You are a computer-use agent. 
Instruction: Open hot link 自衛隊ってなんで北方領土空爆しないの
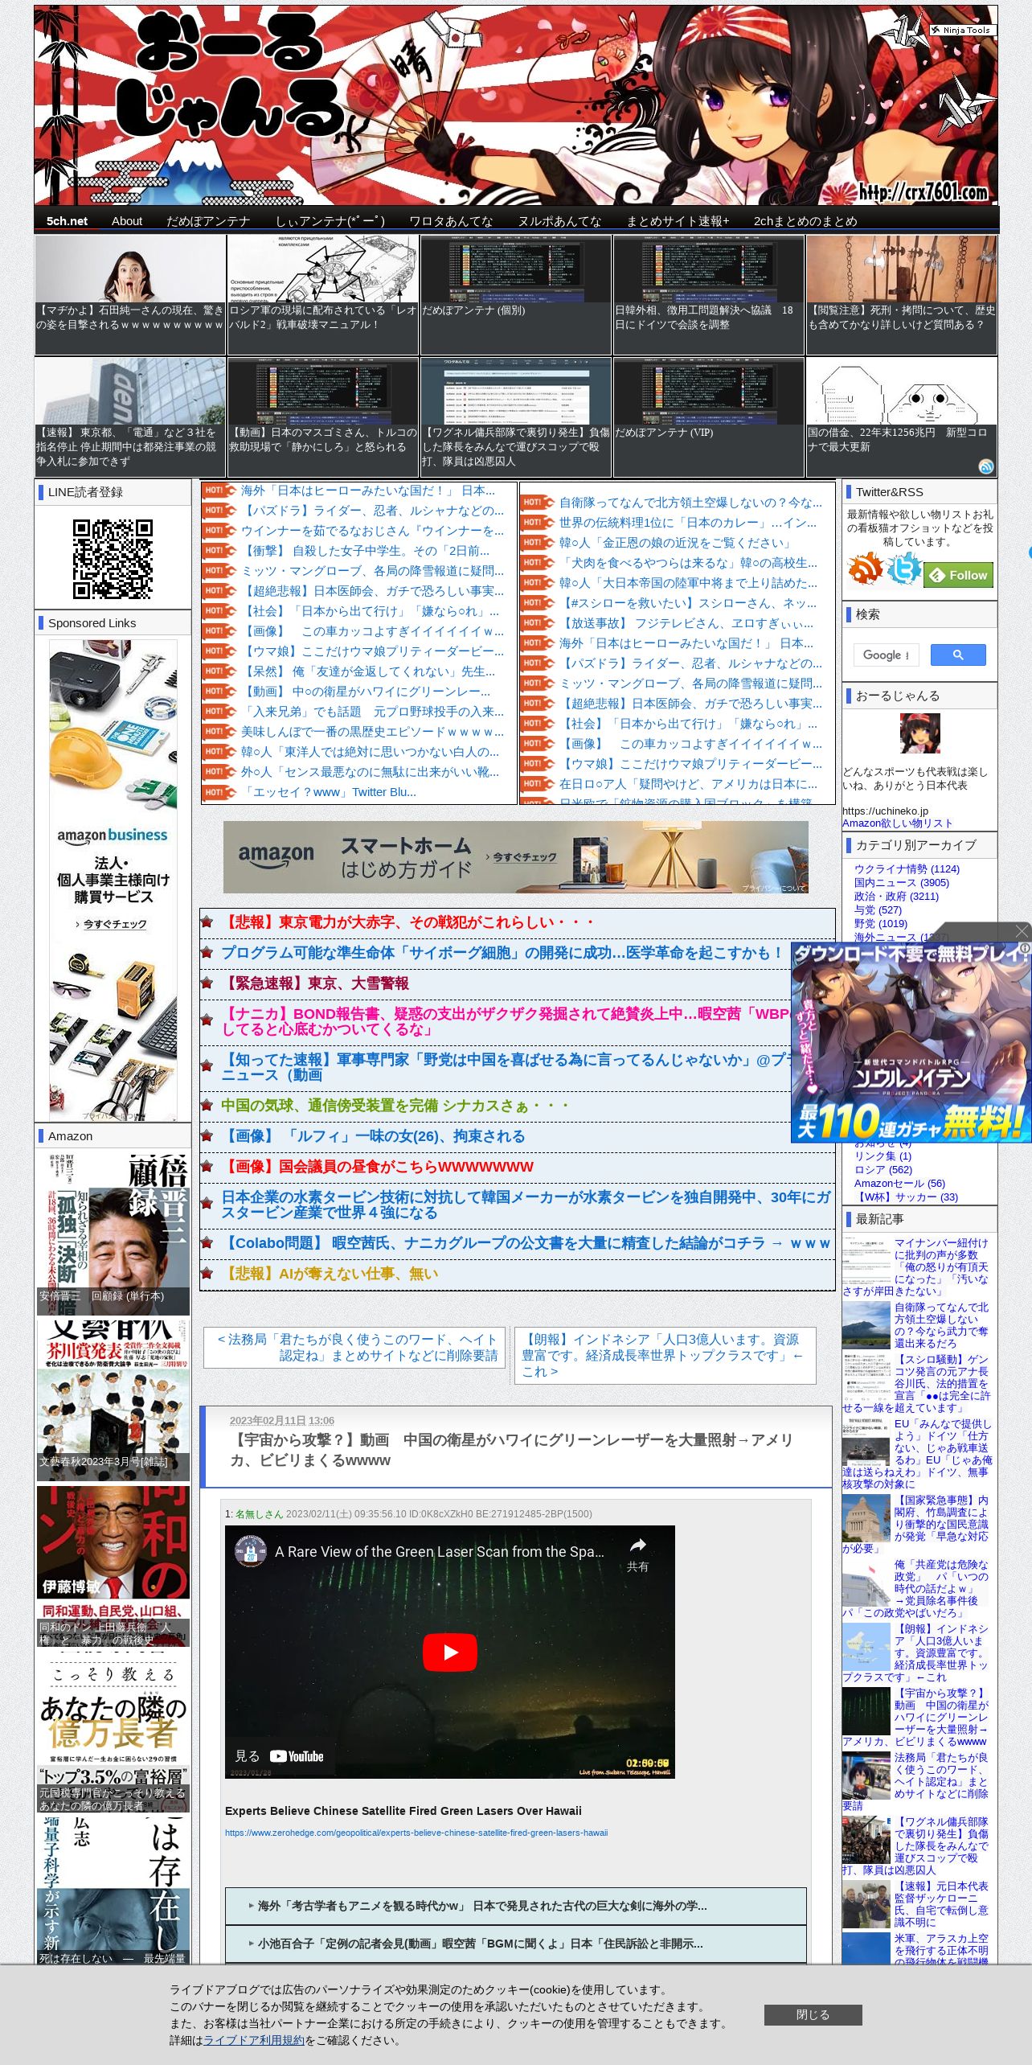tap(690, 503)
